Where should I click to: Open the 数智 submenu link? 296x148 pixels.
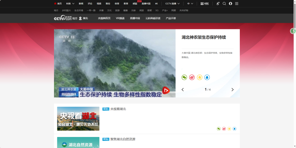point(150,10)
